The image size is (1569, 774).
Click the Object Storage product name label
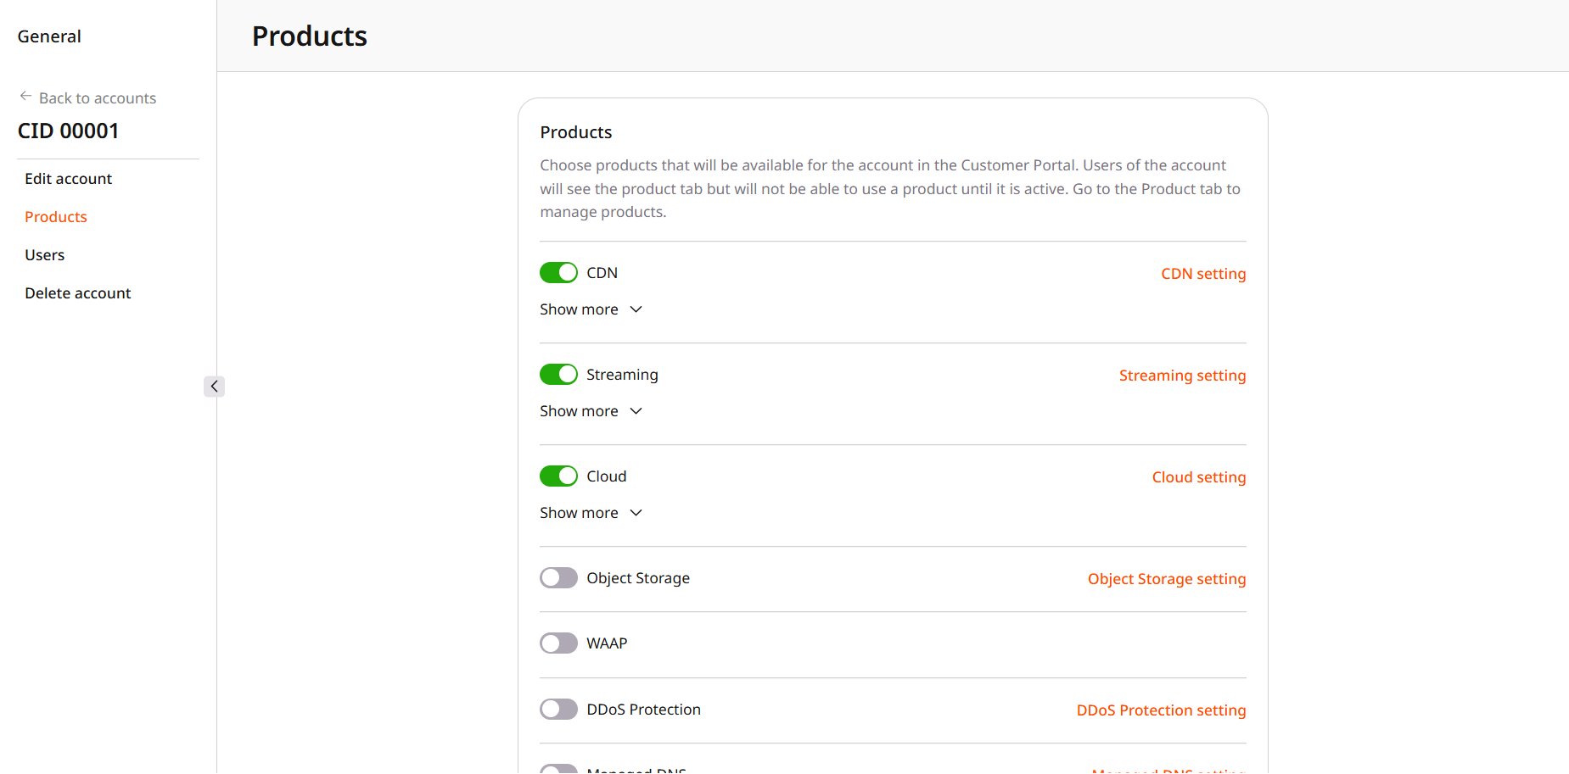click(638, 578)
